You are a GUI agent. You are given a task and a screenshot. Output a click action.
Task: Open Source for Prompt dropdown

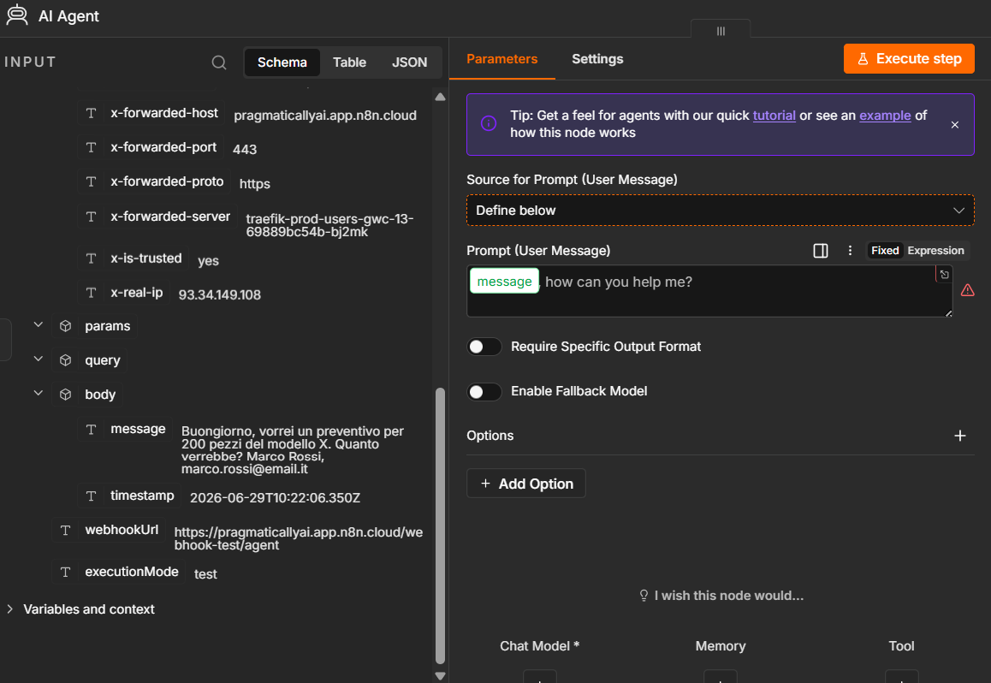tap(720, 211)
